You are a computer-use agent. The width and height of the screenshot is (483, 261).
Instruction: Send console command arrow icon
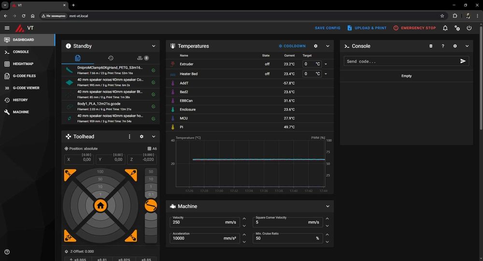[463, 61]
